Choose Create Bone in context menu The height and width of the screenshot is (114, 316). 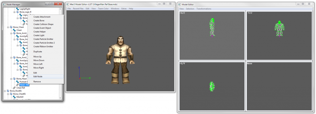(x=39, y=21)
